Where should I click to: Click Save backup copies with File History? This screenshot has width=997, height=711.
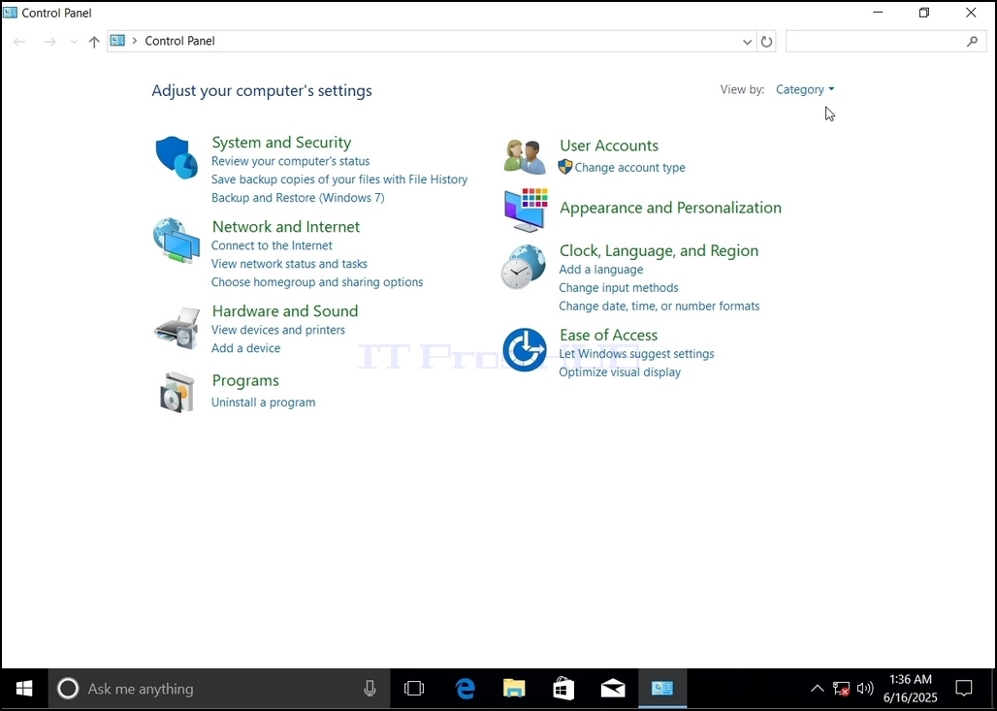click(x=339, y=180)
